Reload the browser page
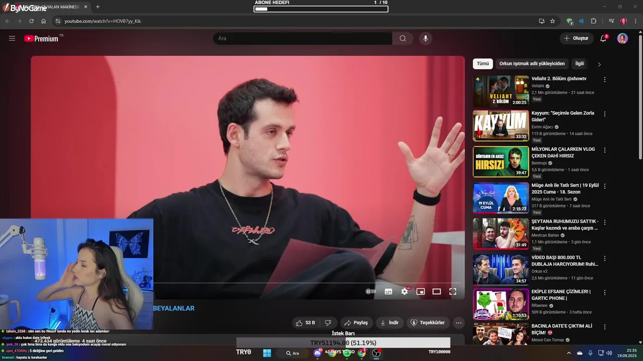This screenshot has height=361, width=643. pyautogui.click(x=31, y=21)
